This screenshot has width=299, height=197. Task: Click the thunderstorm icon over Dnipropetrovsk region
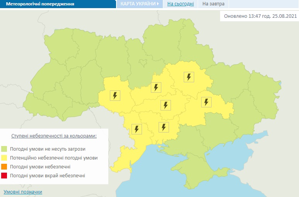(x=206, y=102)
